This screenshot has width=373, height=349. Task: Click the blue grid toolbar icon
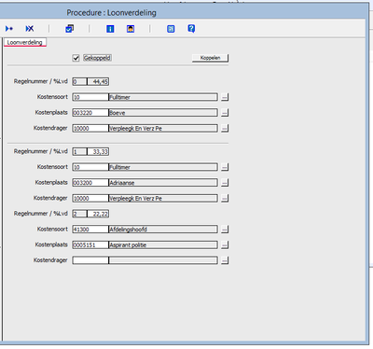pyautogui.click(x=171, y=29)
